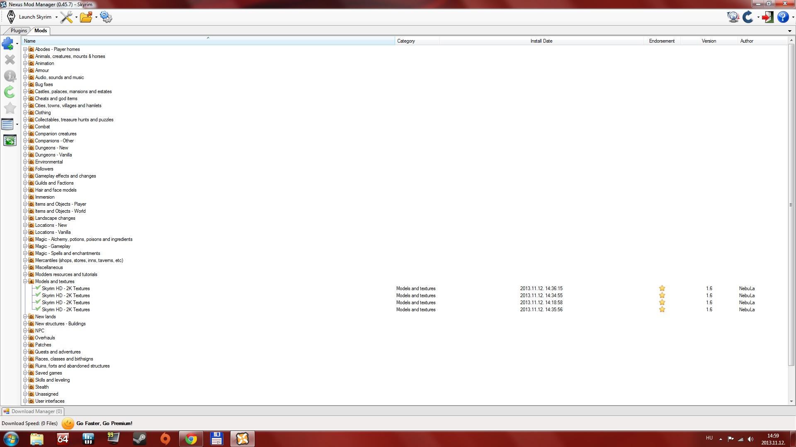The image size is (796, 447).
Task: Toggle green checkmark of first Skyrim HD mod
Action: pos(38,288)
